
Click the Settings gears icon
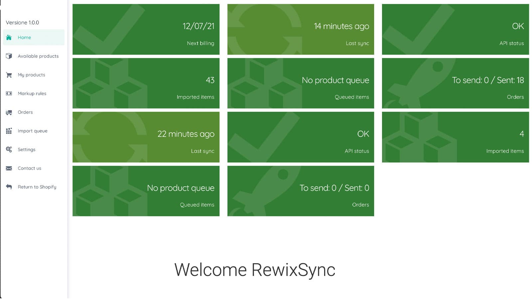tap(9, 149)
